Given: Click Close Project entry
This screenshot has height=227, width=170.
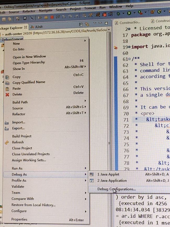Looking at the screenshot, I should pyautogui.click(x=46, y=148).
